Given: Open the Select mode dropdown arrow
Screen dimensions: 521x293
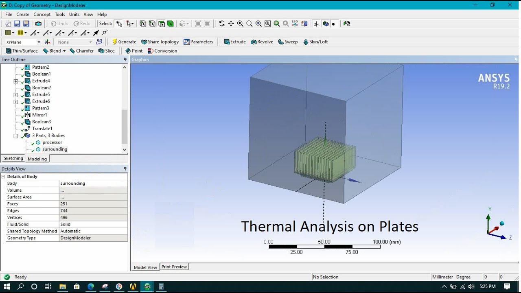Looking at the screenshot, I should 133,24.
